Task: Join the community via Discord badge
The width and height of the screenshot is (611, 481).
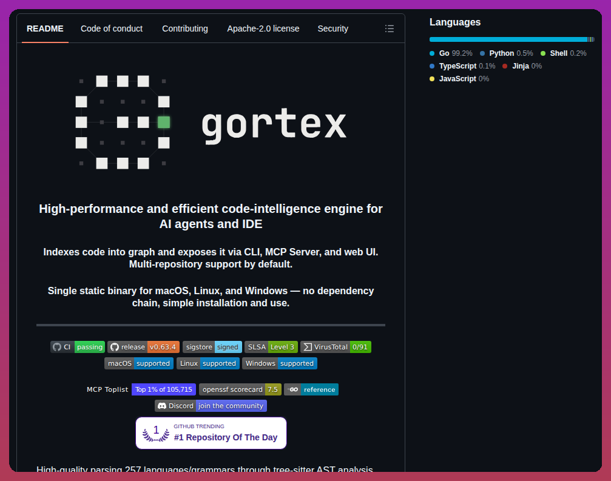Action: 211,406
